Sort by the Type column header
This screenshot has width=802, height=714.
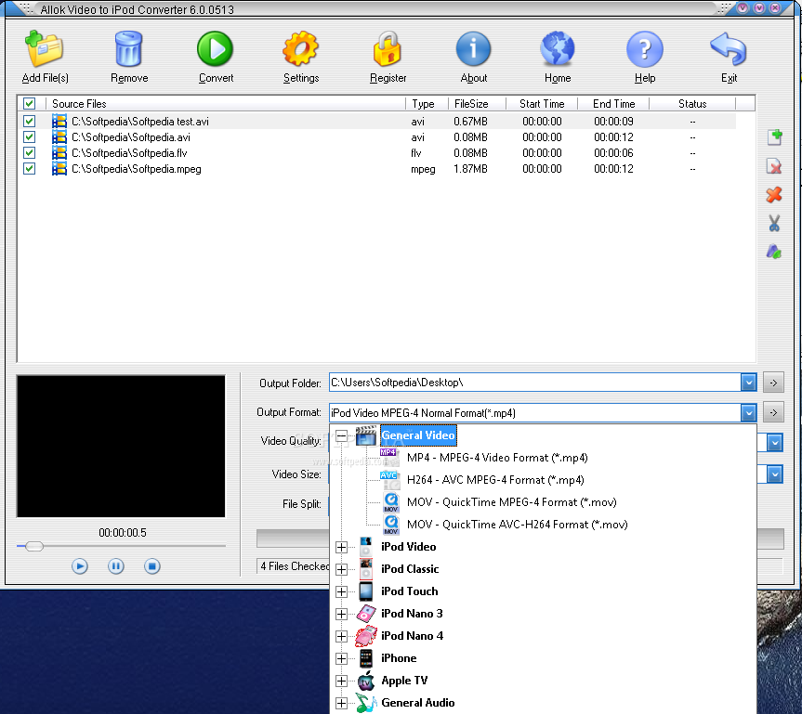pyautogui.click(x=427, y=104)
